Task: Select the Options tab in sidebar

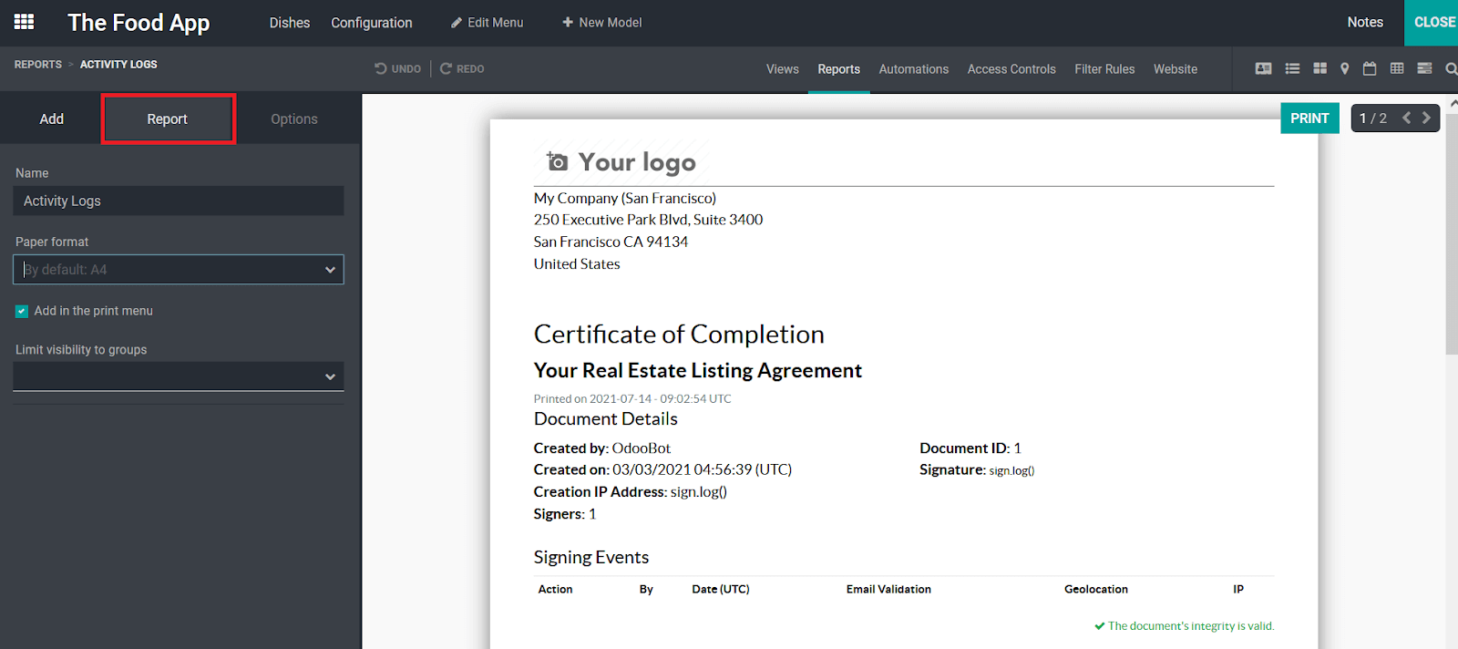Action: pos(293,119)
